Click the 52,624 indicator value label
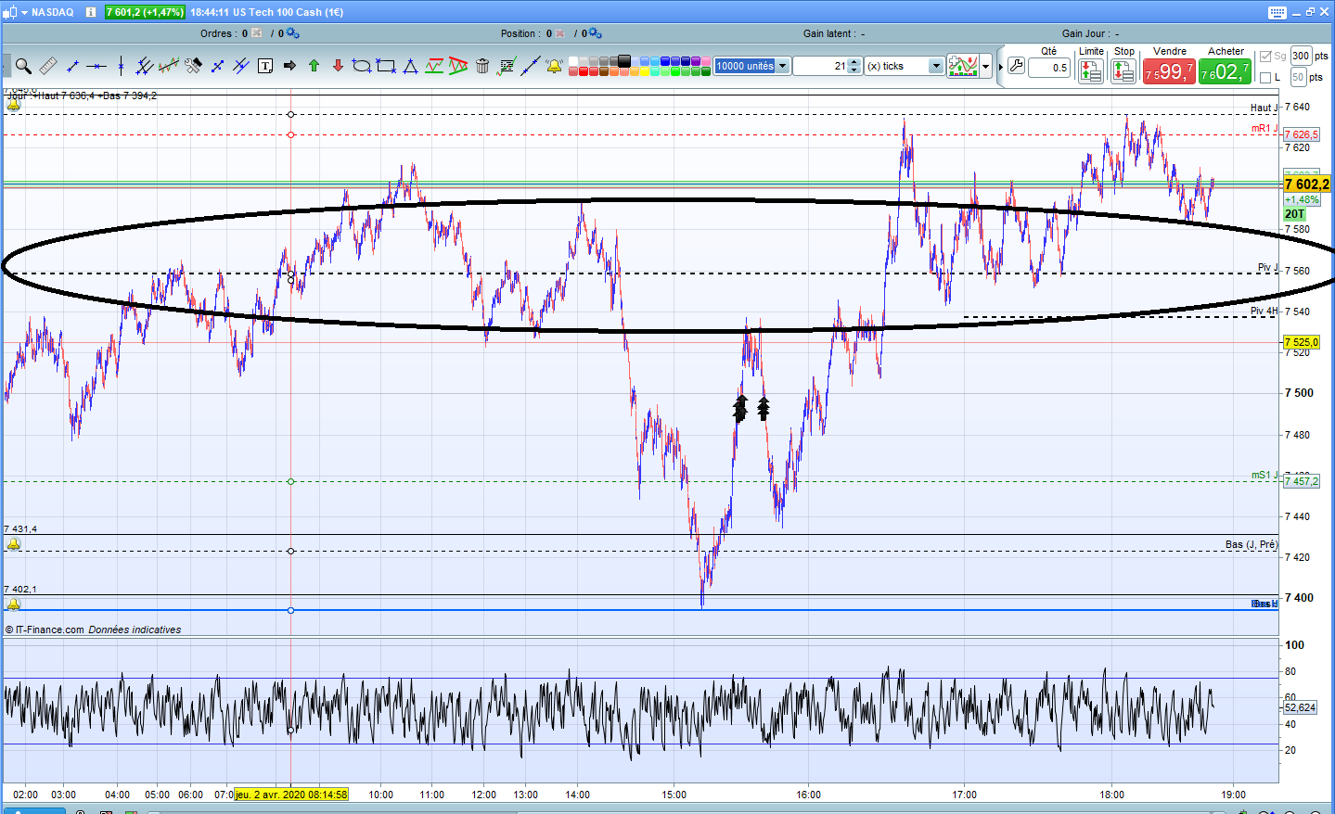 click(1300, 707)
